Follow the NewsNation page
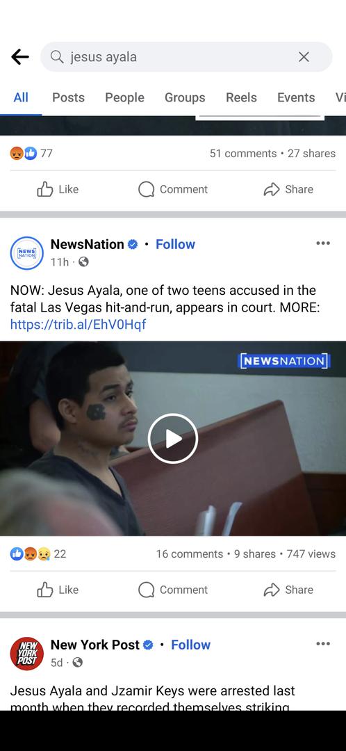The width and height of the screenshot is (346, 751). pos(175,244)
